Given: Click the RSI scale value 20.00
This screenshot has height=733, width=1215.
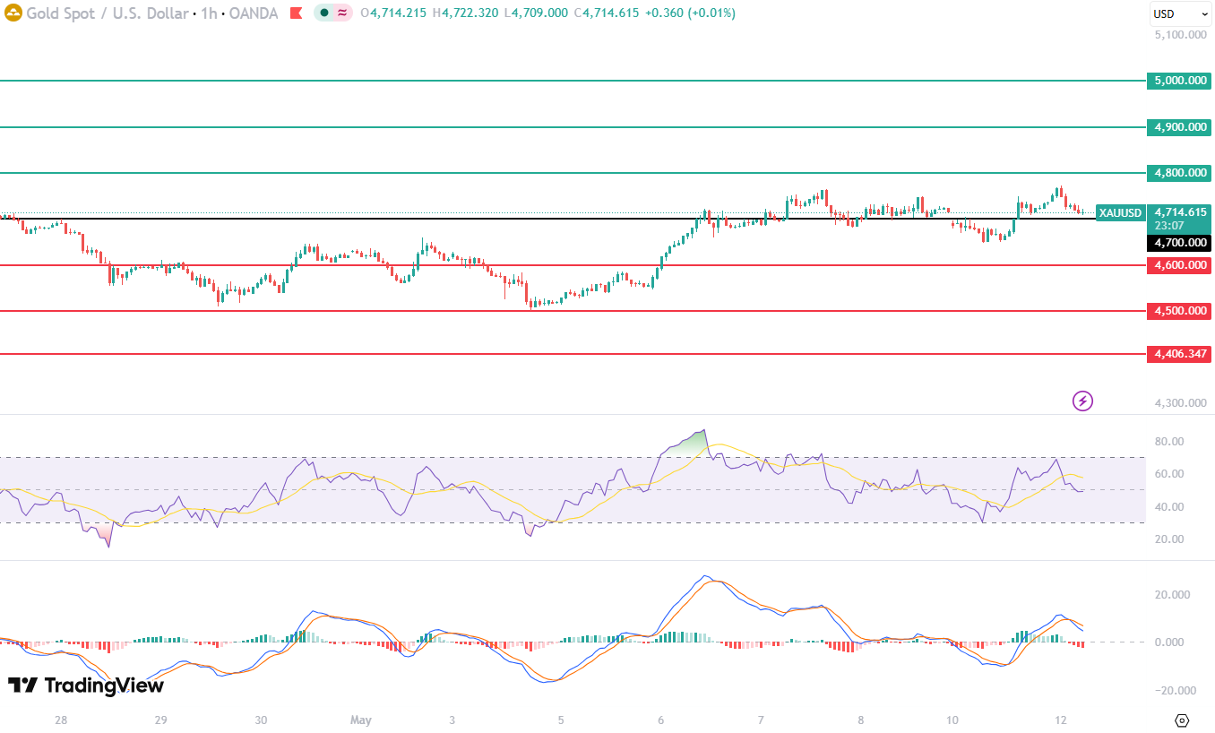Looking at the screenshot, I should [x=1169, y=539].
